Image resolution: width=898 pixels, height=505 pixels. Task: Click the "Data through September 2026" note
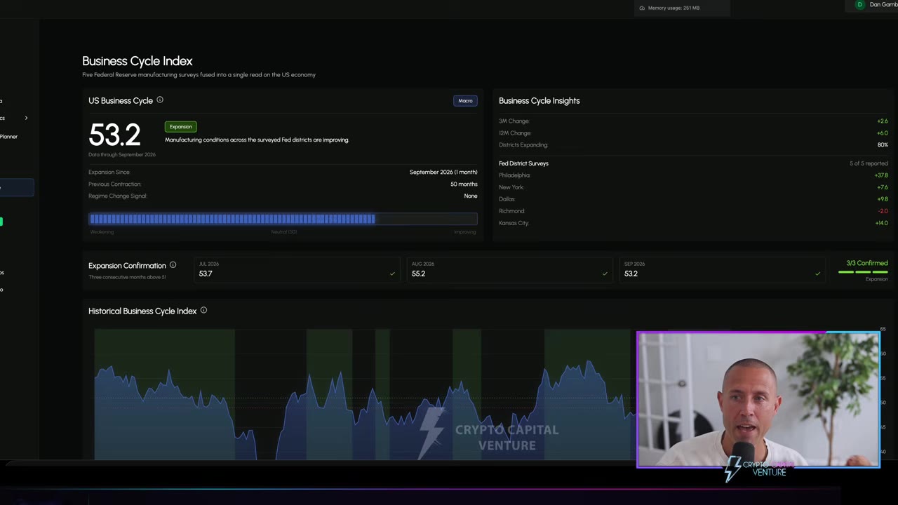tap(122, 155)
